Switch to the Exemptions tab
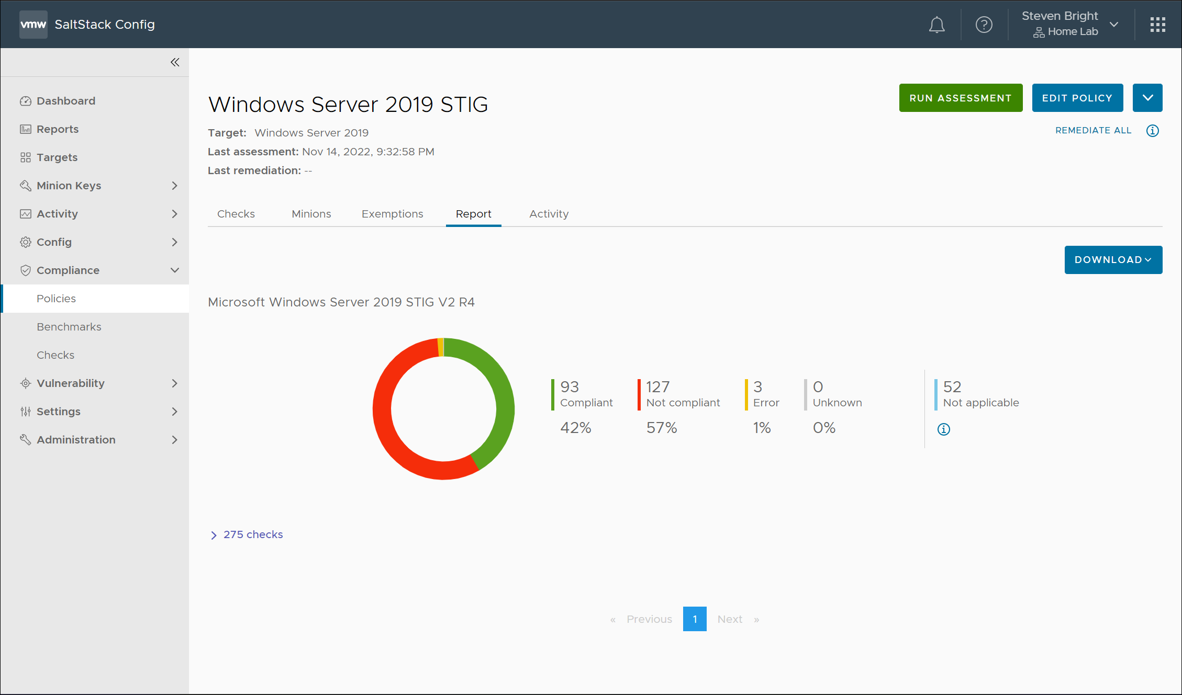Screen dimensions: 1182x695 [x=392, y=214]
